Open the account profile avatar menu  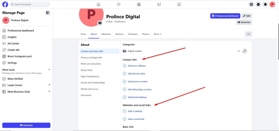pos(272,4)
